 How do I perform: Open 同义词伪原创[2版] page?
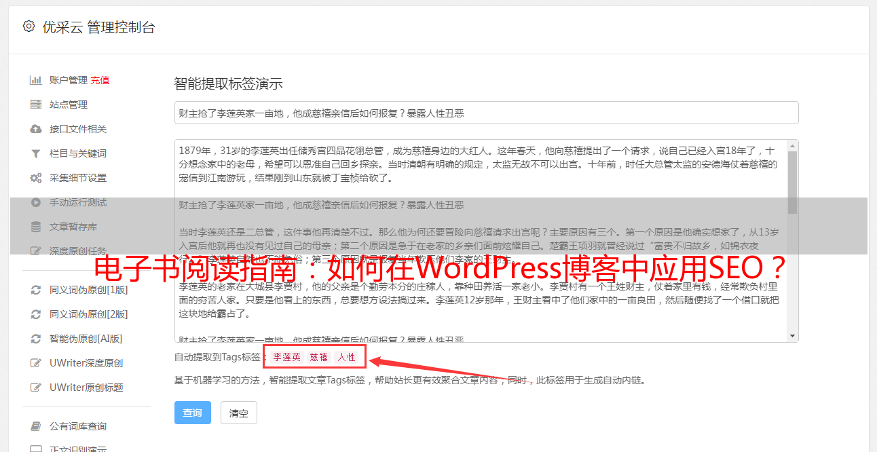89,314
